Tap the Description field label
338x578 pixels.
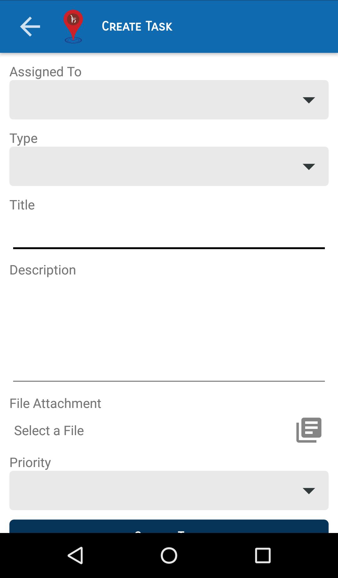(x=43, y=270)
